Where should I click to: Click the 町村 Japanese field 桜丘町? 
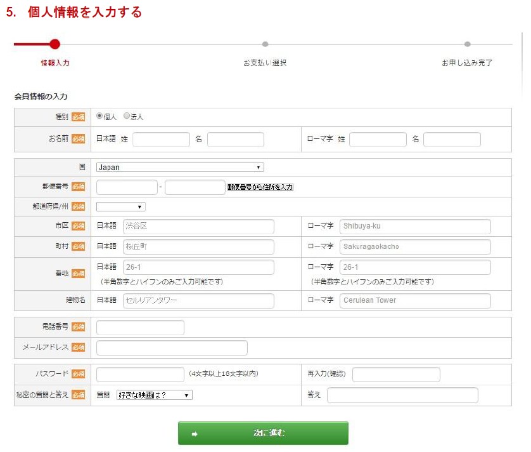[x=198, y=247]
